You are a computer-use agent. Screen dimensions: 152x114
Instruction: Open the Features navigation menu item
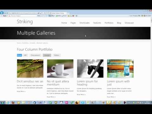point(97,23)
